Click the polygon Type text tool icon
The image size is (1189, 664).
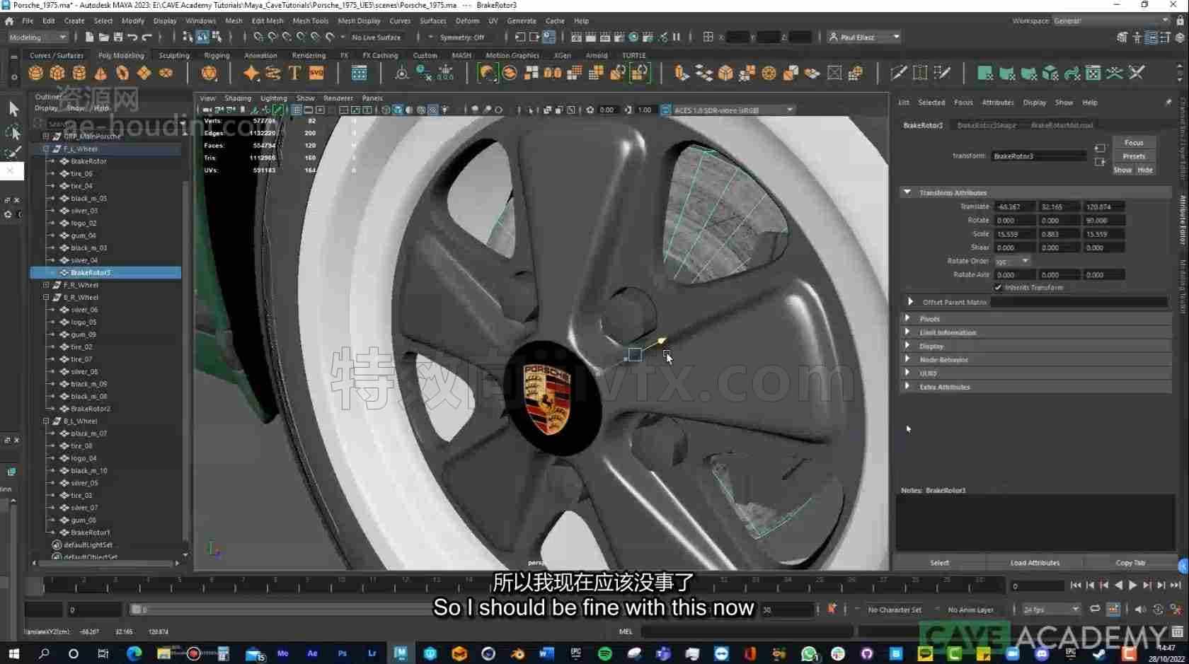[294, 73]
